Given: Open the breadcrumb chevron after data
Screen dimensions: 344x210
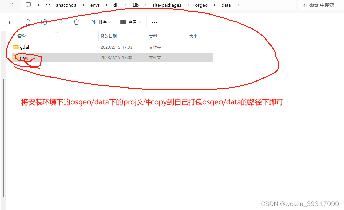Looking at the screenshot, I should point(238,5).
